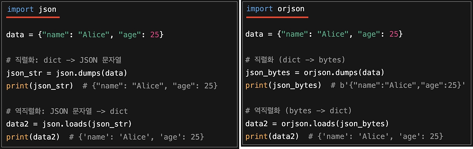Click the 'orjson.dumps(data)' call in right code
Screen dimensions: 473x149
pyautogui.click(x=344, y=73)
